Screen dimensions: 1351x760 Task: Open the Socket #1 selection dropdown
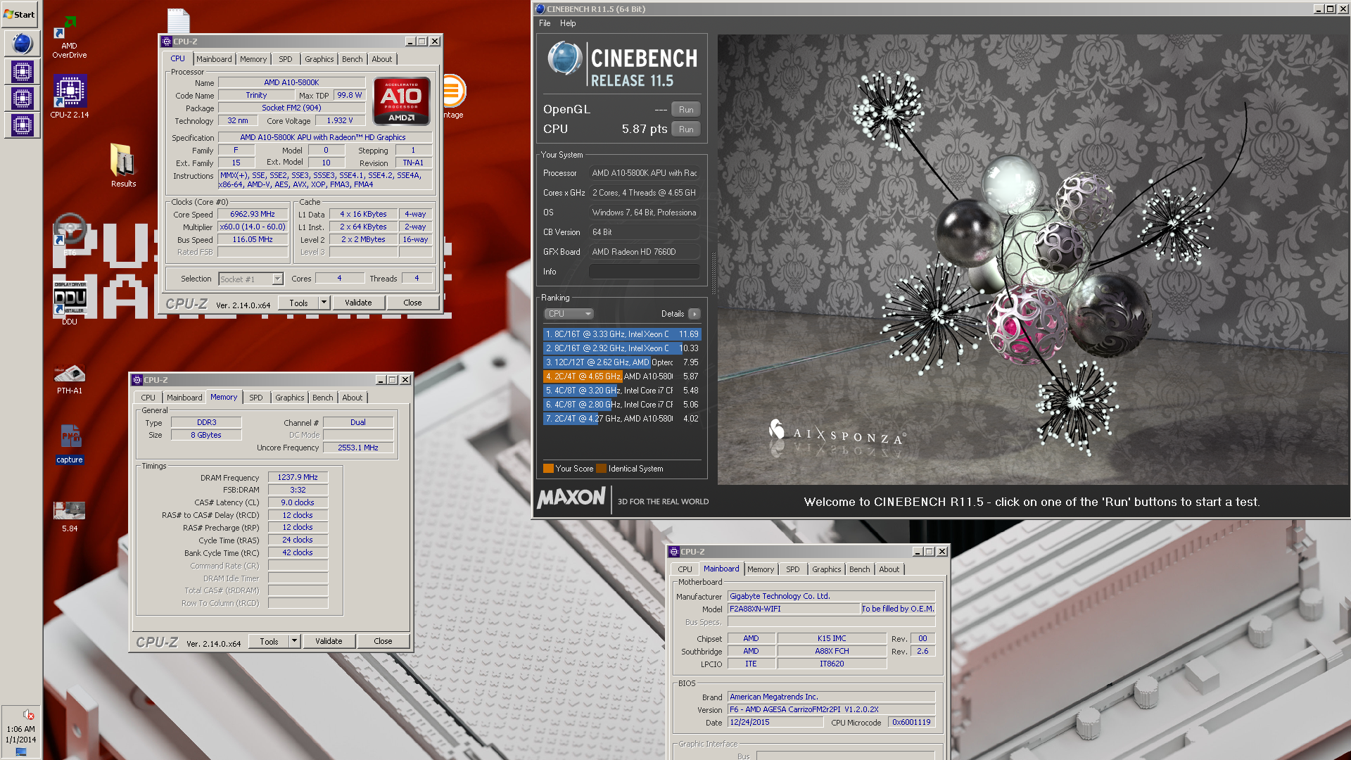pos(250,279)
